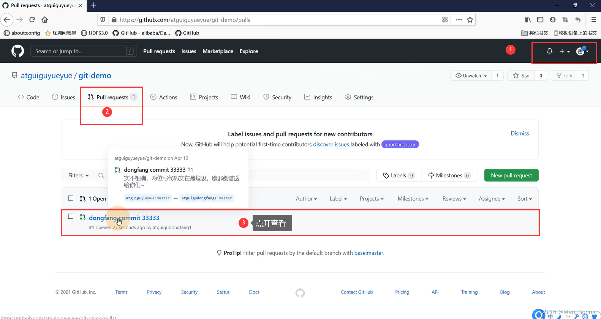Screen dimensions: 601x319
Task: Open the Labels button
Action: [399, 175]
